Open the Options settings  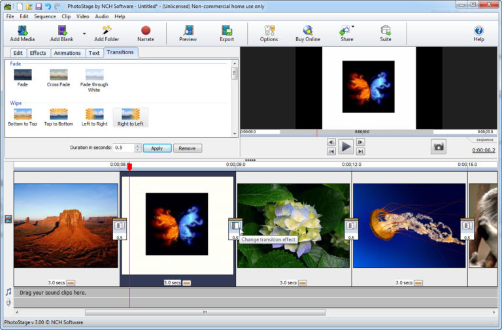pyautogui.click(x=269, y=31)
